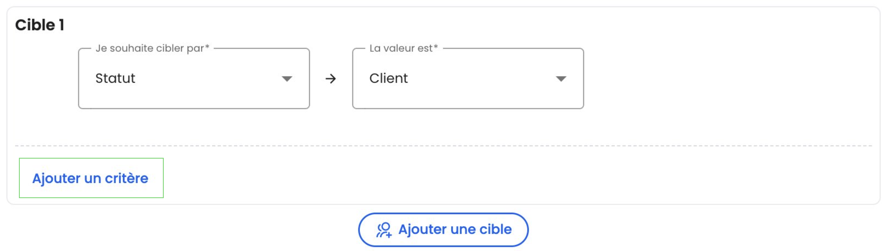
Task: Open the Client dropdown arrow
Action: [561, 79]
